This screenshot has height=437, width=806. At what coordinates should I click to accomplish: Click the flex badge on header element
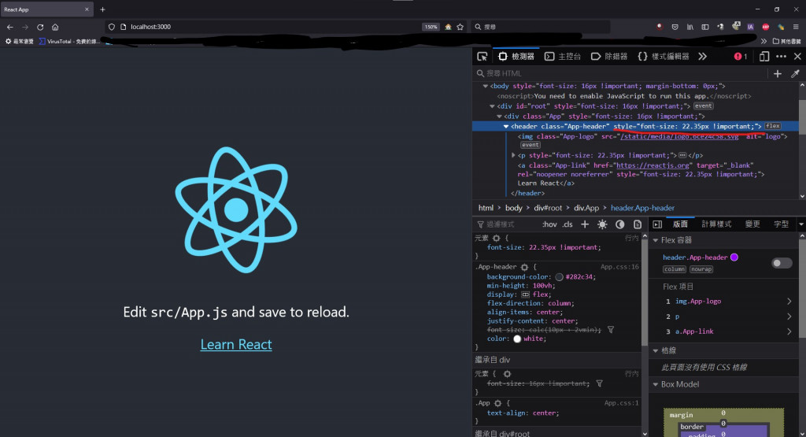(773, 126)
